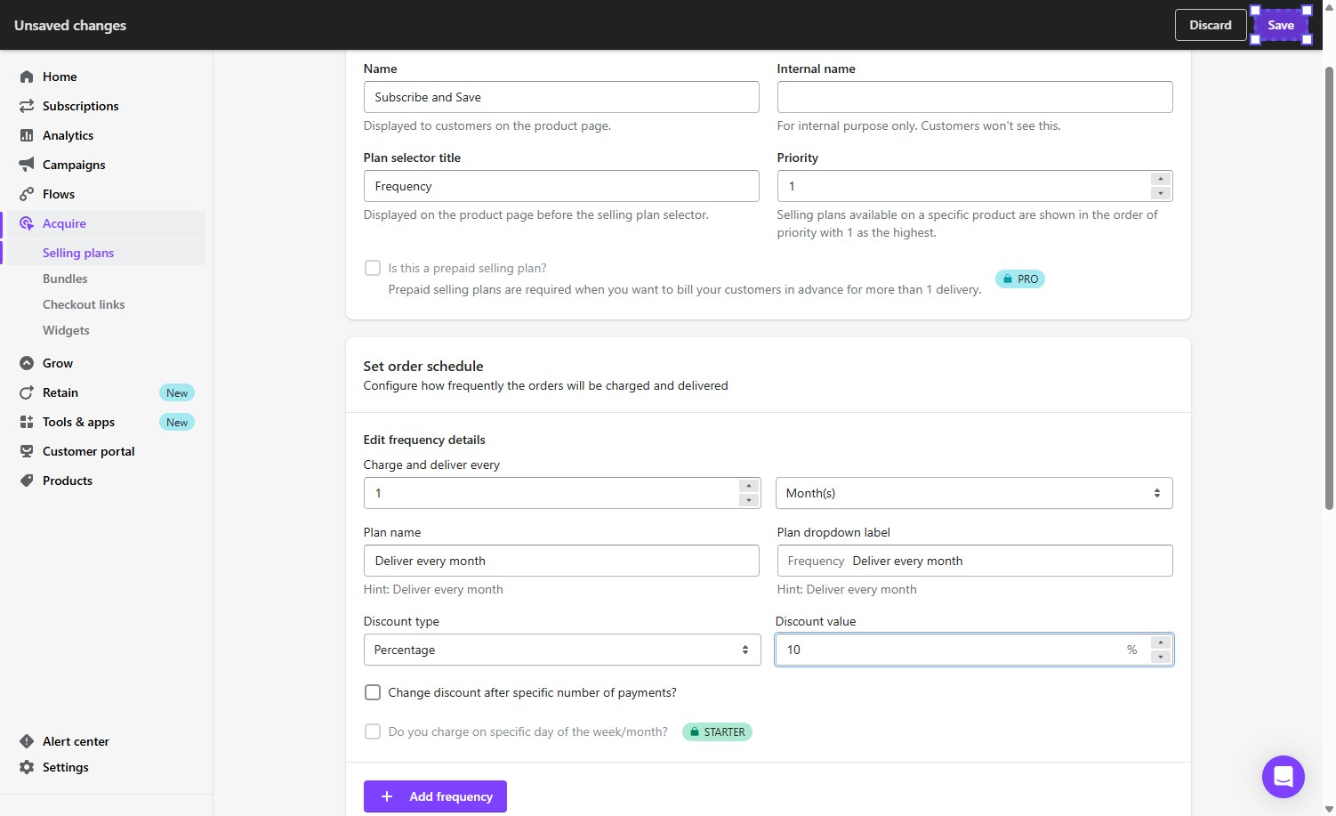Select Selling plans submenu item
This screenshot has height=816, width=1336.
(x=78, y=253)
